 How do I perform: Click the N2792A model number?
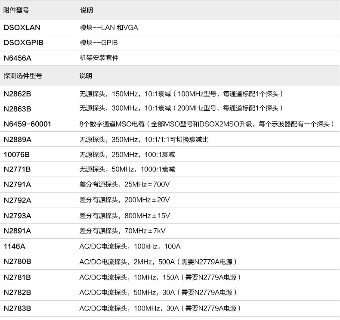point(18,200)
